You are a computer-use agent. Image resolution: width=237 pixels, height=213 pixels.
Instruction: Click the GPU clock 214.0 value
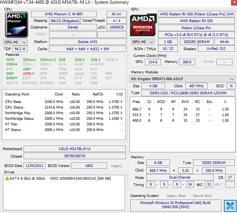(x=153, y=62)
